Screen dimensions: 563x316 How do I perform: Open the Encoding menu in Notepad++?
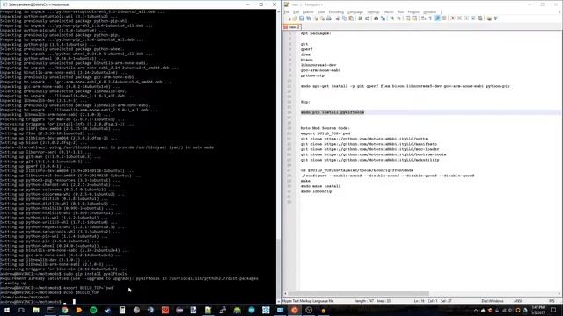(336, 11)
